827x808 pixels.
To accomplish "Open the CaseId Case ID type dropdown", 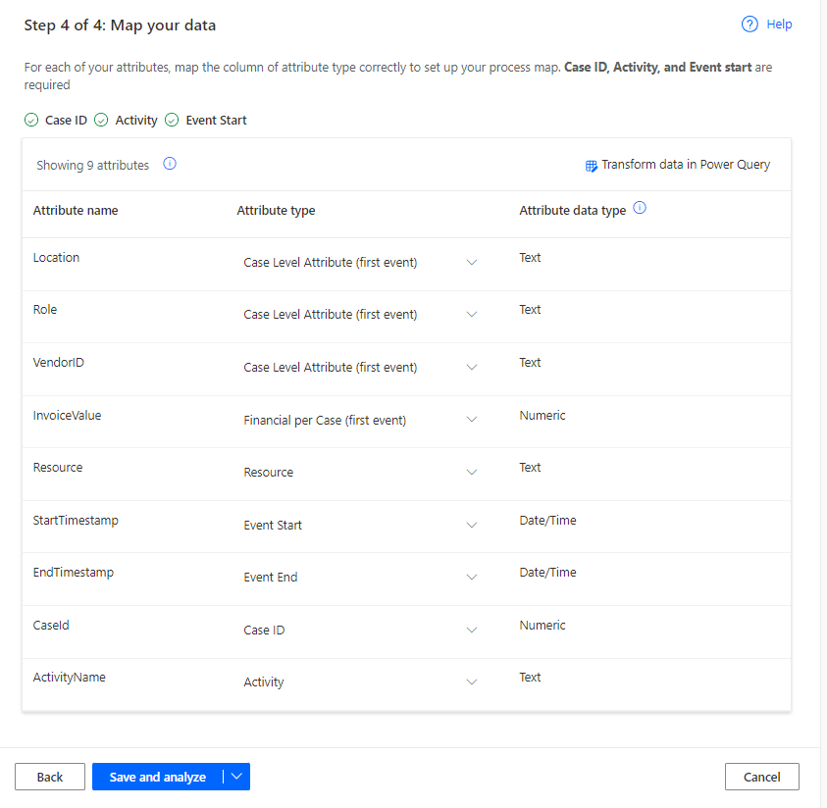I will click(472, 630).
